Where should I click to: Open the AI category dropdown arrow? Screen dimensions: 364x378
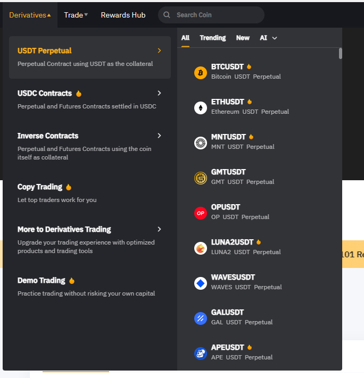[275, 38]
